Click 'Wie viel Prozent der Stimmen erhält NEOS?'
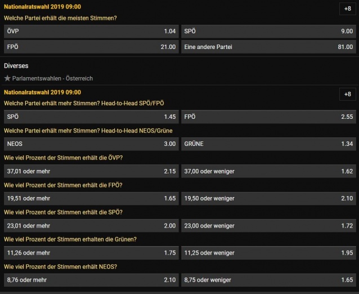 click(x=60, y=267)
